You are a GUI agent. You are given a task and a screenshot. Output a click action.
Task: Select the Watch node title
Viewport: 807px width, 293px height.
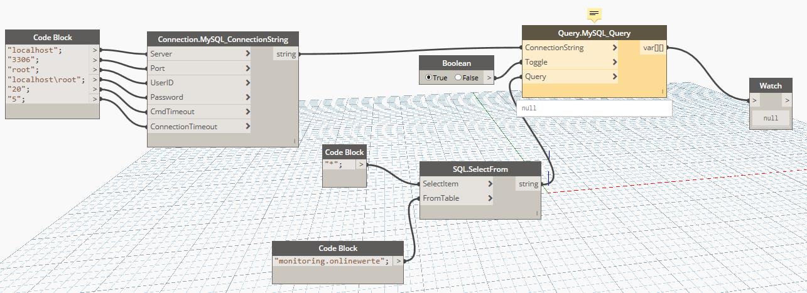pyautogui.click(x=771, y=86)
